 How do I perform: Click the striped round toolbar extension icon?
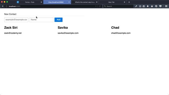pyautogui.click(x=156, y=6)
